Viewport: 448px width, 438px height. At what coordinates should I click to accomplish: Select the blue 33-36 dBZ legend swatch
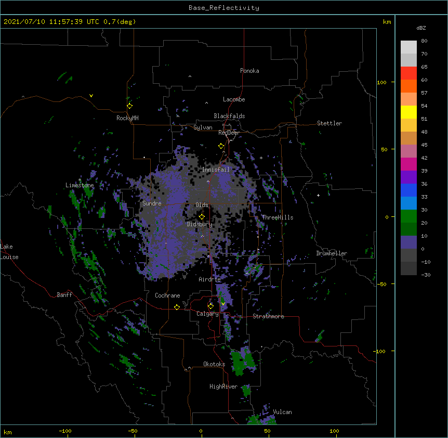409,190
